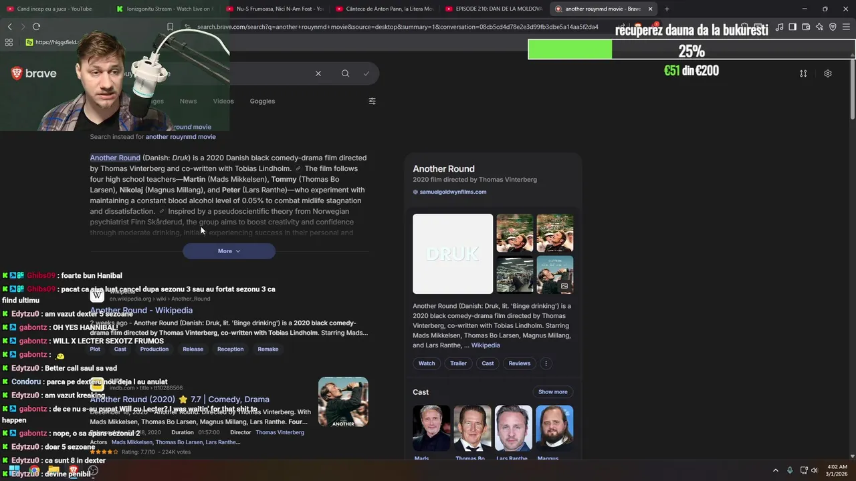Open the Wikipedia link in movie description

click(486, 345)
